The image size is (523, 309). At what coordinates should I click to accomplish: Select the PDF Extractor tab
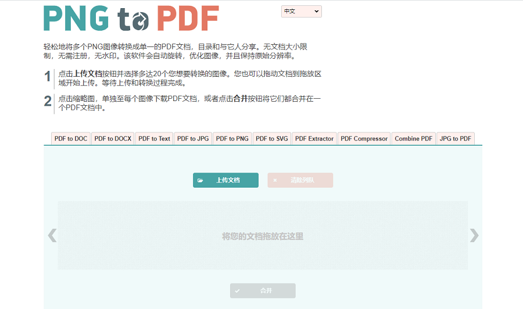coord(314,139)
